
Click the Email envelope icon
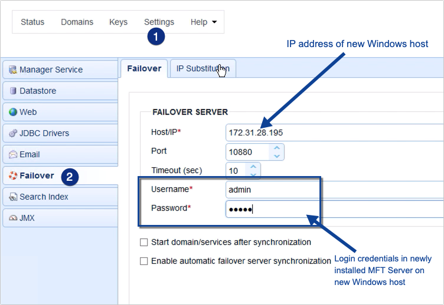pyautogui.click(x=13, y=154)
